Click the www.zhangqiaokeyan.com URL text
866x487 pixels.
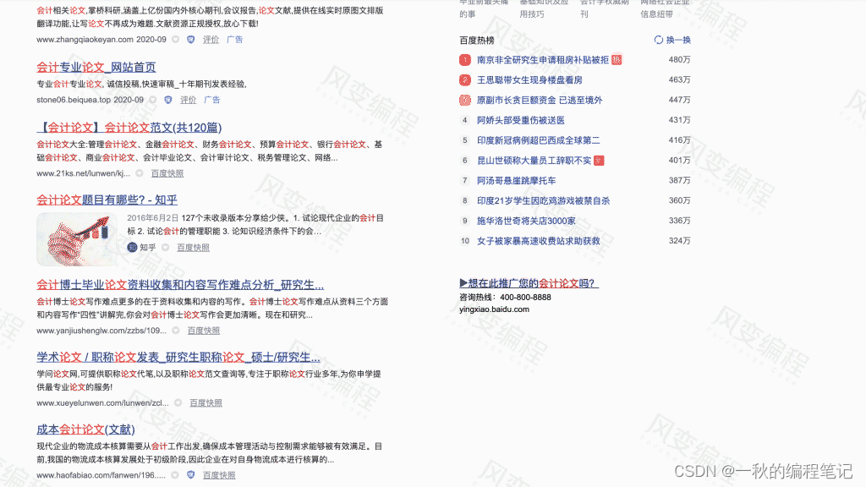85,40
